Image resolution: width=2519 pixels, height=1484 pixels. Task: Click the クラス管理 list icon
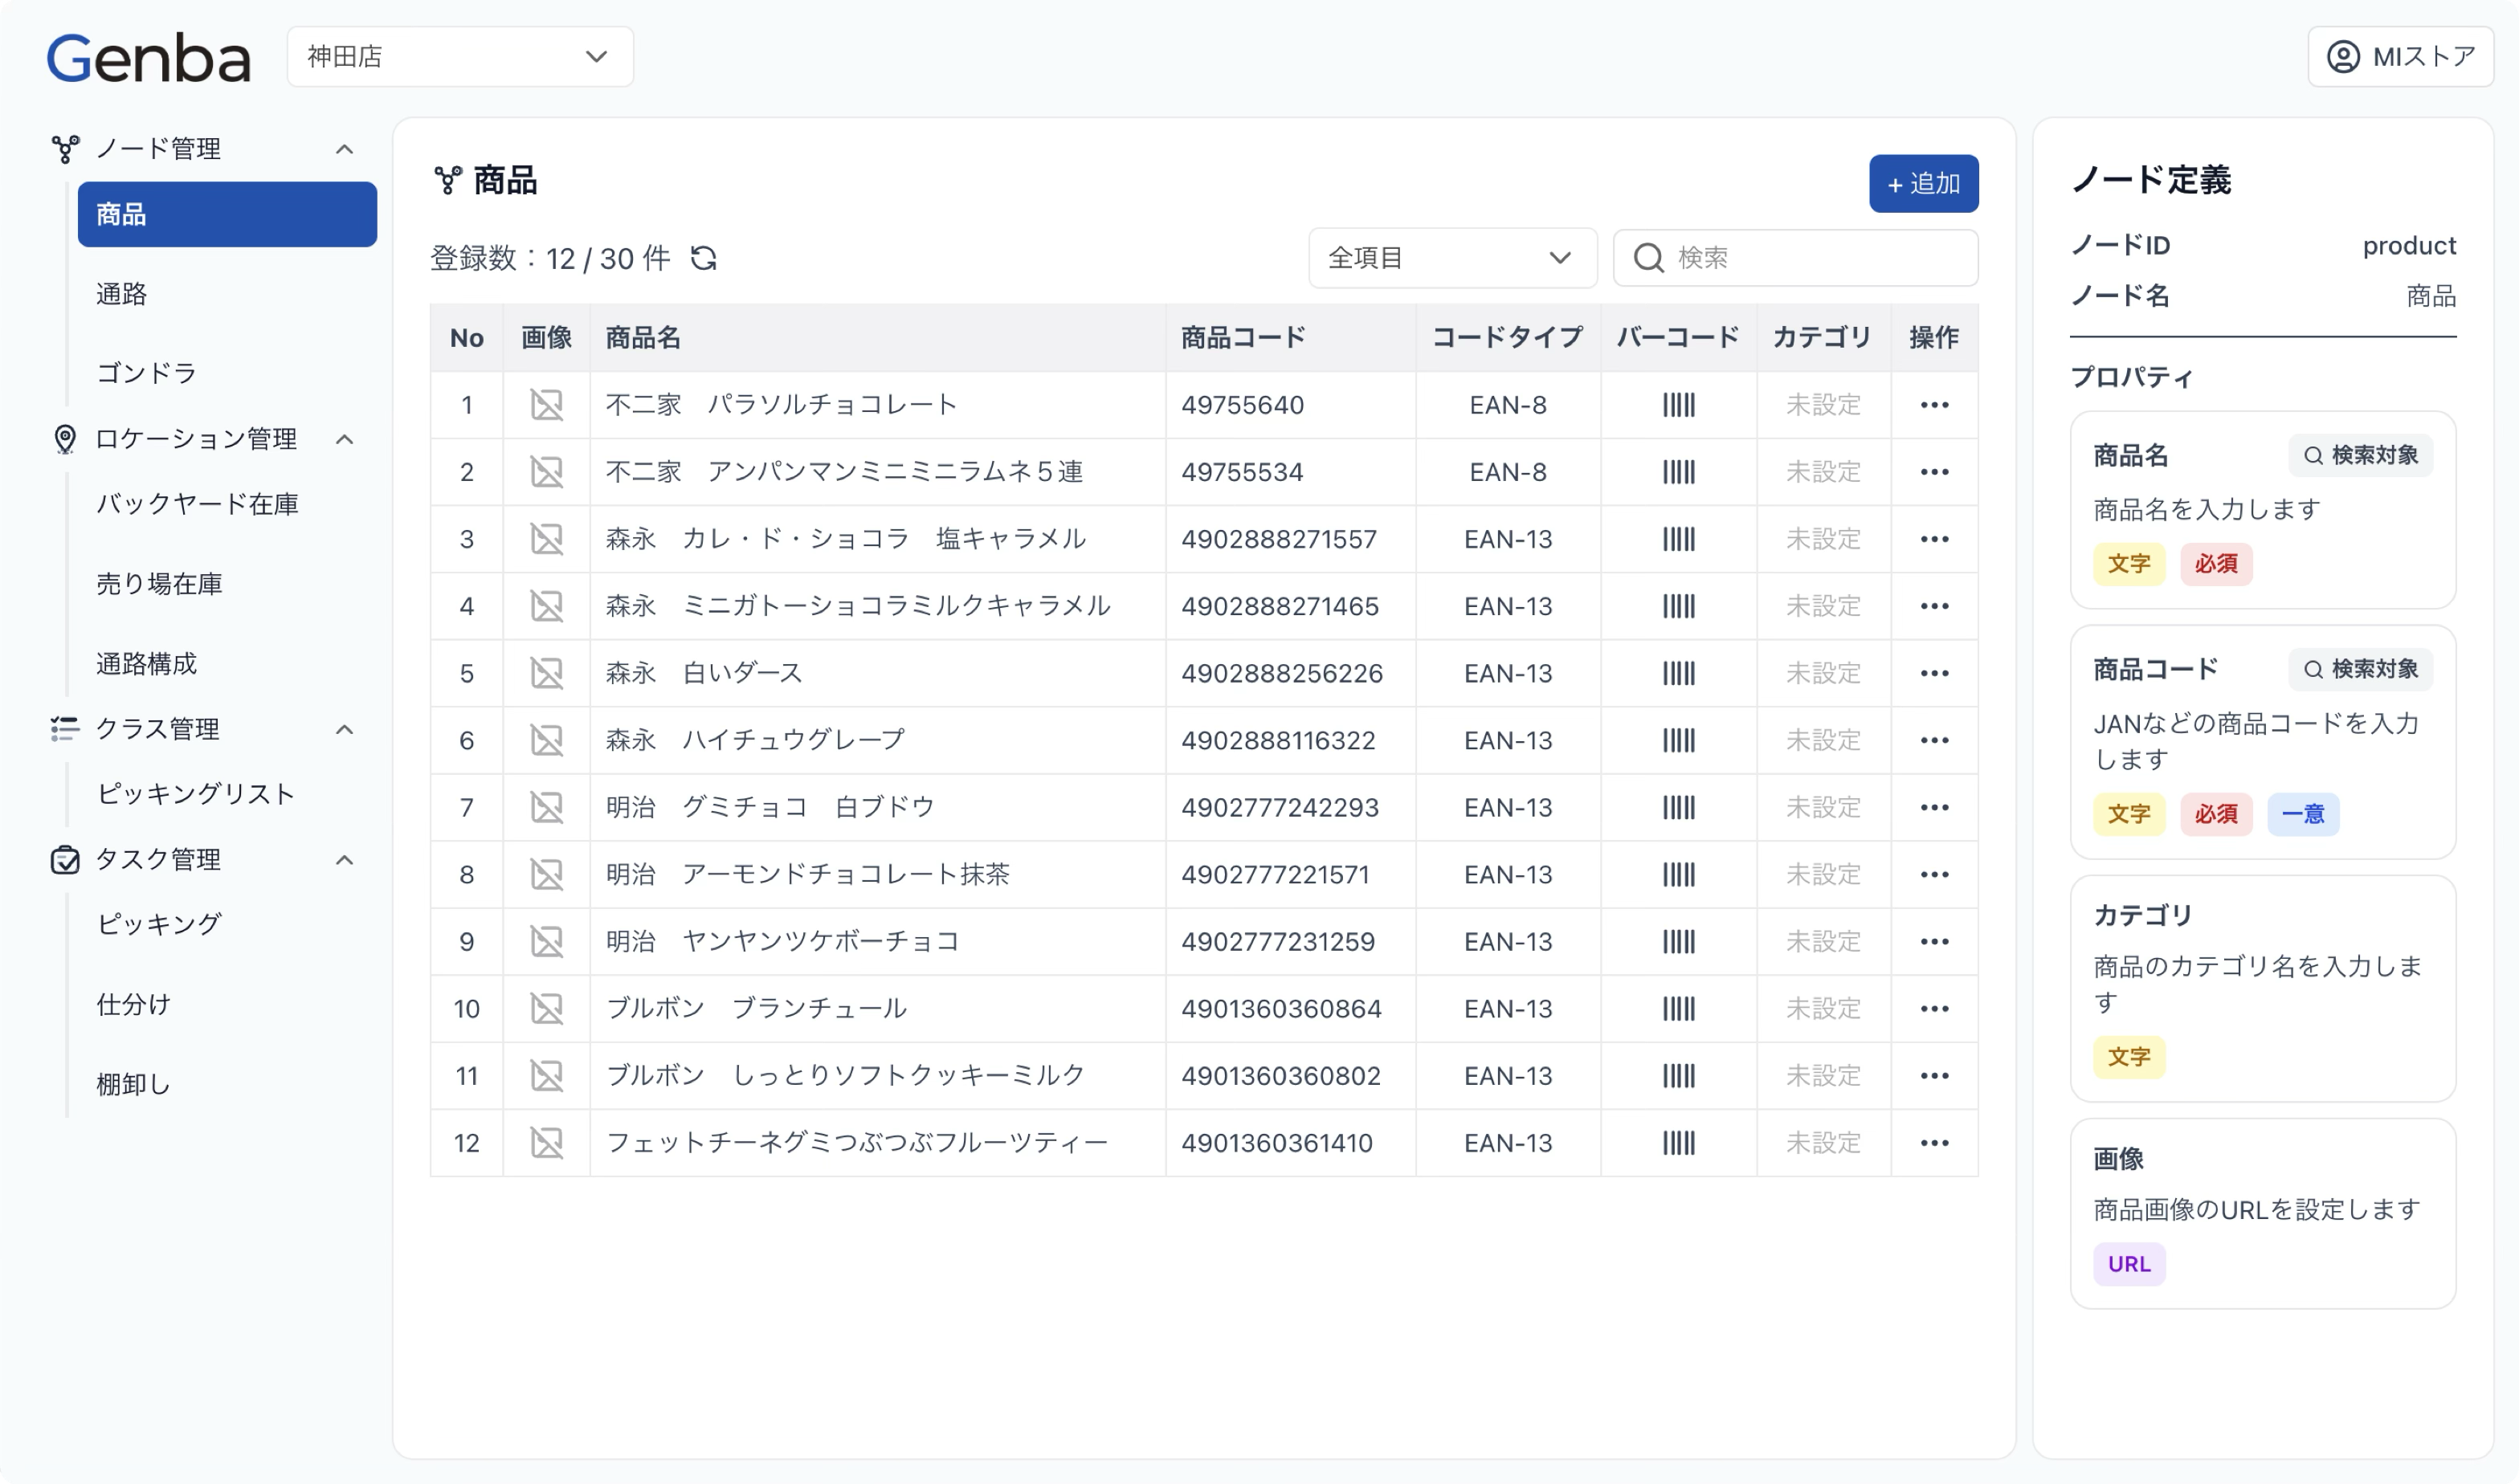(x=65, y=729)
